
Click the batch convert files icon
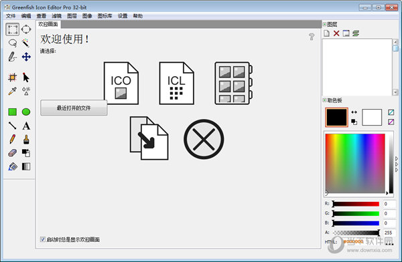coord(149,138)
